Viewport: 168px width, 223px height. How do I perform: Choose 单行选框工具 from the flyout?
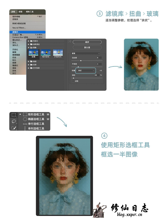coord(34,124)
